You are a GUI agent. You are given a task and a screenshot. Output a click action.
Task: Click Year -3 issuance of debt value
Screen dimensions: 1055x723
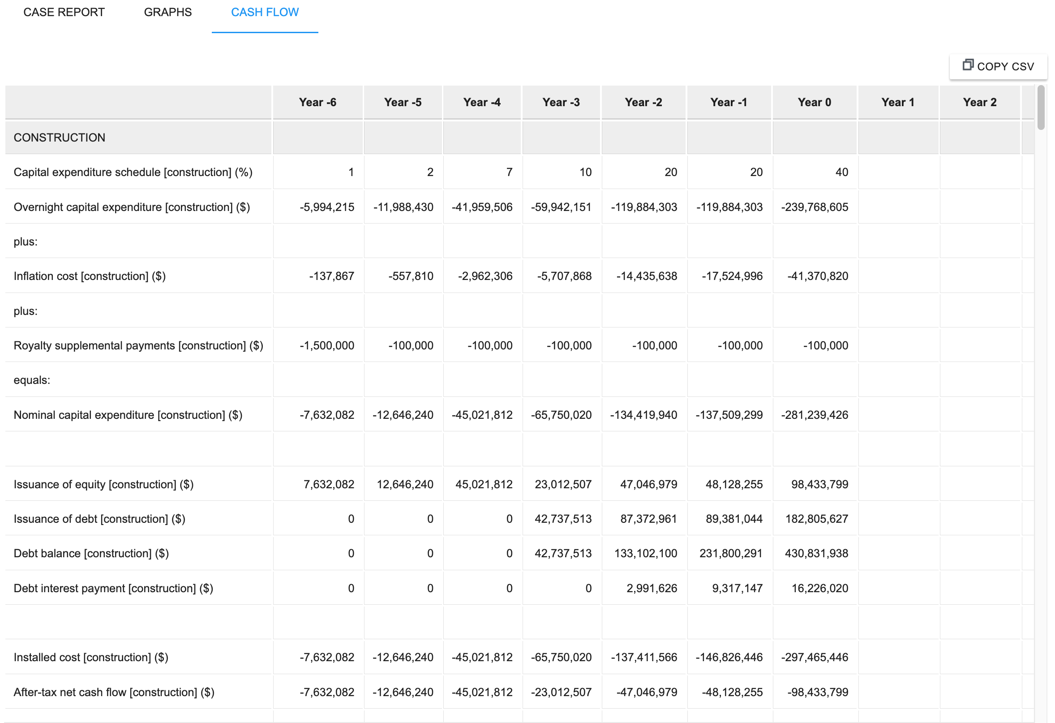tap(562, 519)
